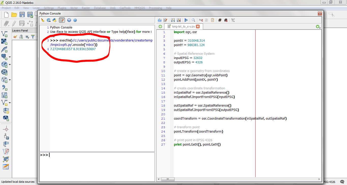Open the Plugins menu
The image size is (347, 185).
point(62,8)
